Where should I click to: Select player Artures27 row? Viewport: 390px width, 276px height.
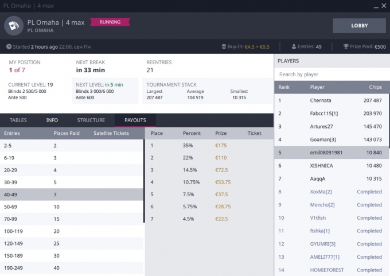tap(331, 126)
